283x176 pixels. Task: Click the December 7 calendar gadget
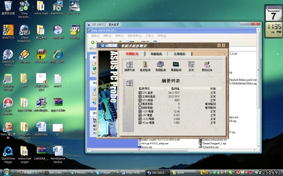(x=273, y=14)
